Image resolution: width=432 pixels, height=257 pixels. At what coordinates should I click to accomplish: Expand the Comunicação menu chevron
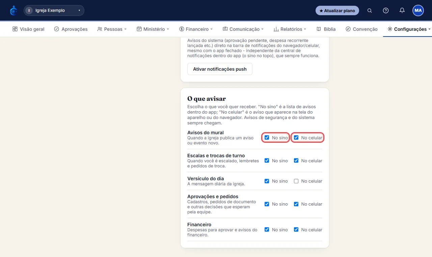click(263, 29)
